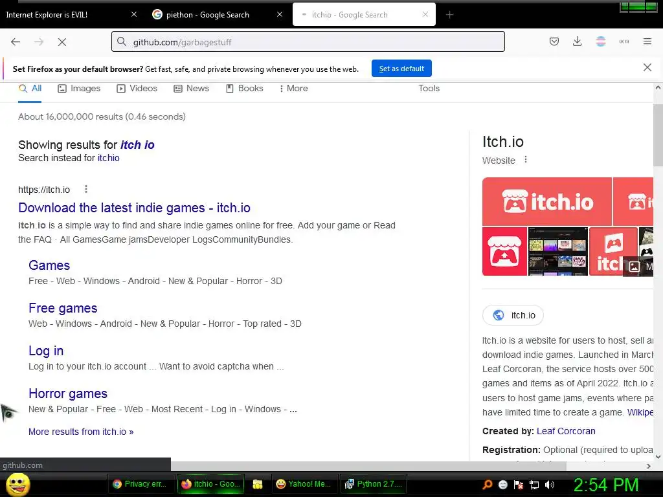
Task: Search instead for itchio
Action: pyautogui.click(x=108, y=158)
